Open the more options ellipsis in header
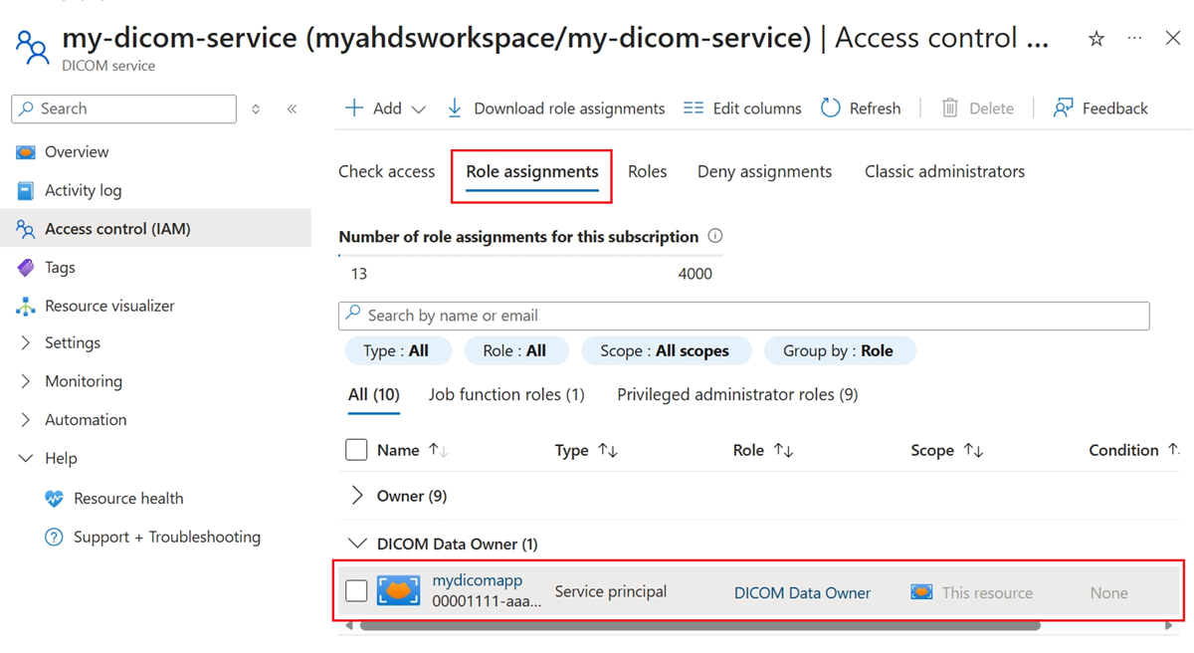This screenshot has width=1194, height=653. point(1135,38)
